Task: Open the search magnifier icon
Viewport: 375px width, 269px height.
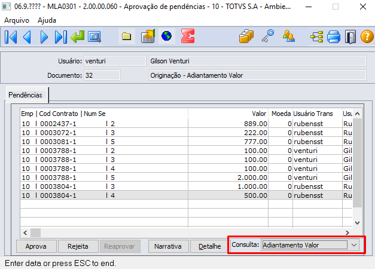Action: 94,37
